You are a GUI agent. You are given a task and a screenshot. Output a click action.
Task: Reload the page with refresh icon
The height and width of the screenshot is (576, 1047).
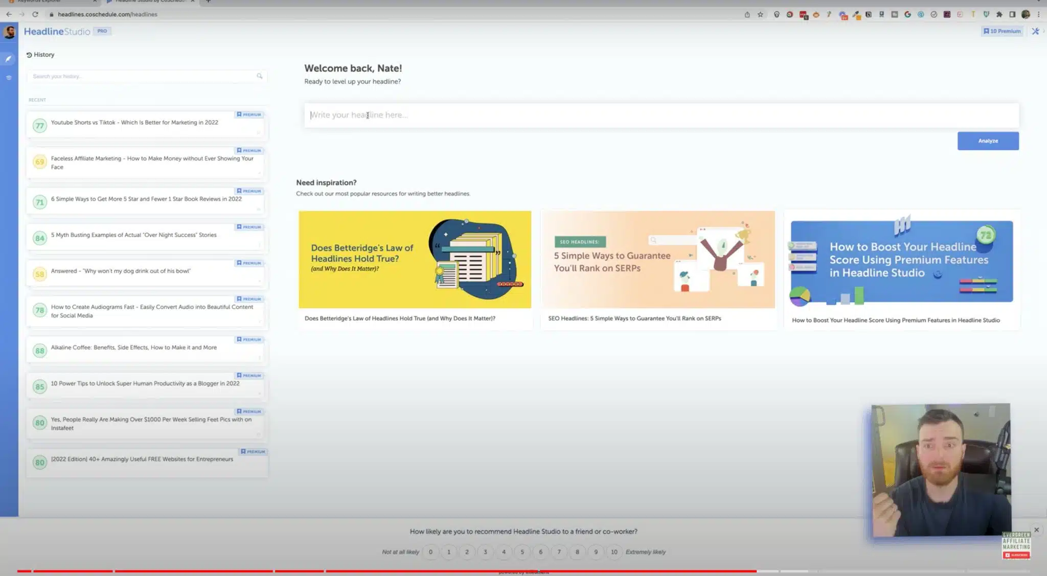tap(35, 14)
